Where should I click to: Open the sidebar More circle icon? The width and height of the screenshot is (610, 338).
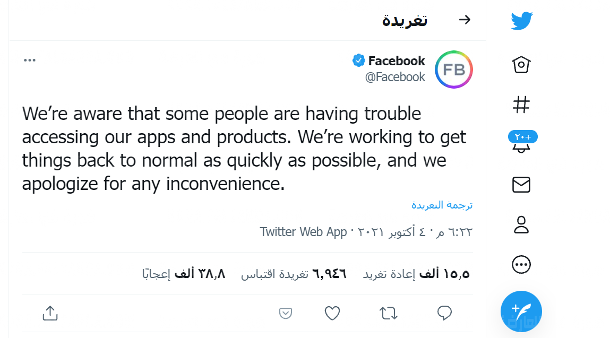pyautogui.click(x=521, y=265)
